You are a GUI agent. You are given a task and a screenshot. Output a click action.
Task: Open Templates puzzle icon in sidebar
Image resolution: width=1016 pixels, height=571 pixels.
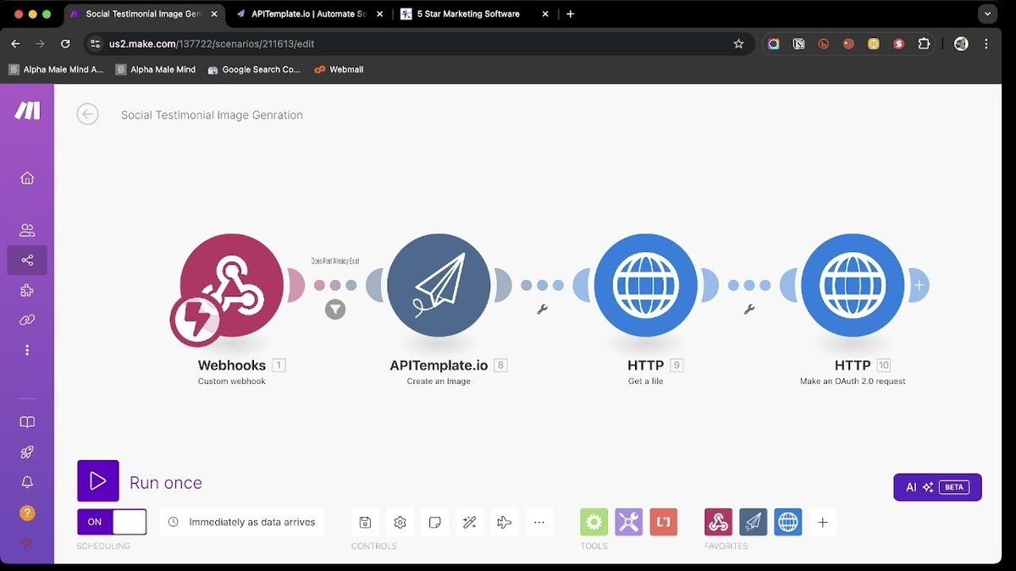27,291
